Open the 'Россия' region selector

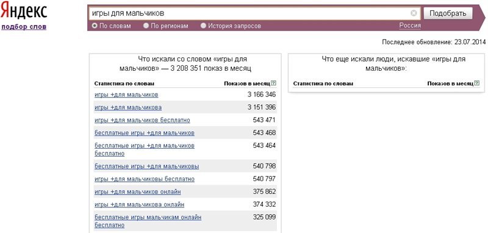click(410, 26)
